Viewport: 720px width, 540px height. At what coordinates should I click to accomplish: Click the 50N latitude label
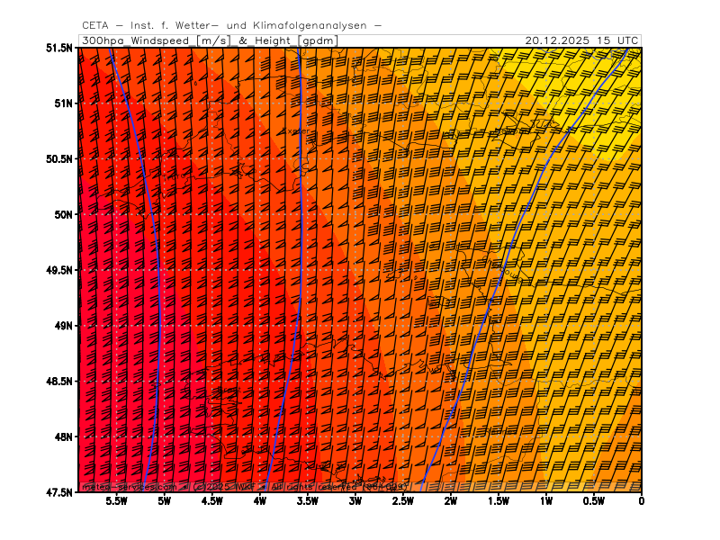(63, 215)
